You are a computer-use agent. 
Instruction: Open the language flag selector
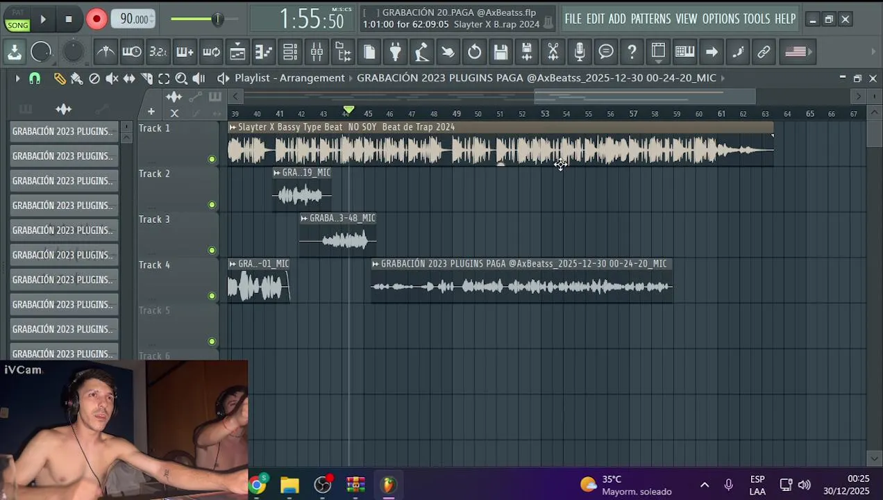coord(796,51)
